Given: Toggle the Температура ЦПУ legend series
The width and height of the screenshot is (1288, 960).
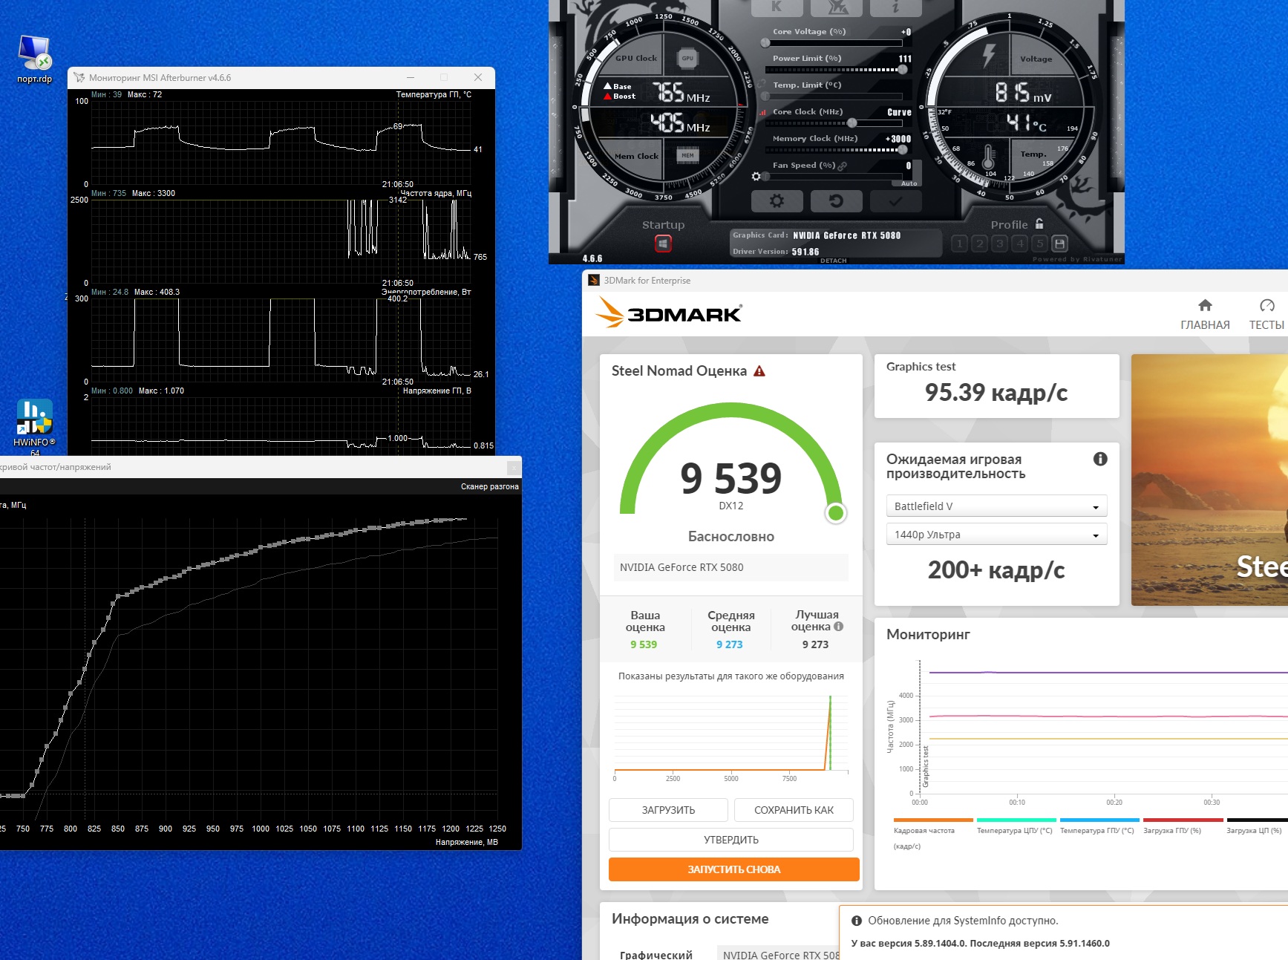Looking at the screenshot, I should [x=1015, y=826].
